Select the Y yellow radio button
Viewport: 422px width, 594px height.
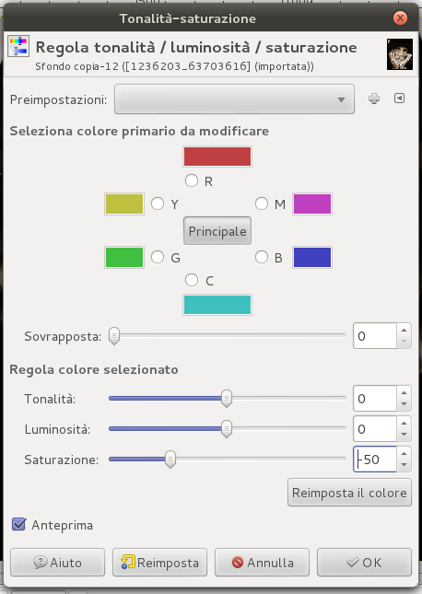pos(158,204)
